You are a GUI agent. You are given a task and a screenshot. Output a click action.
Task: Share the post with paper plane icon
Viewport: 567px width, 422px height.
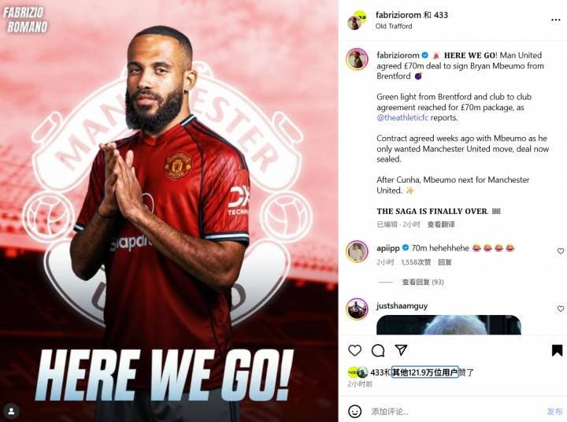401,350
